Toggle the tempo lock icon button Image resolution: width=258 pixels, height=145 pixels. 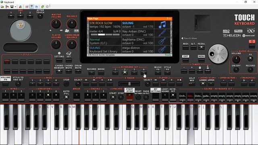click(200, 71)
